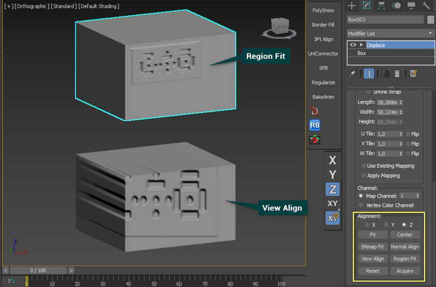The height and width of the screenshot is (287, 436).
Task: Expand the Displace modifier sub-objects arrow
Action: point(361,45)
